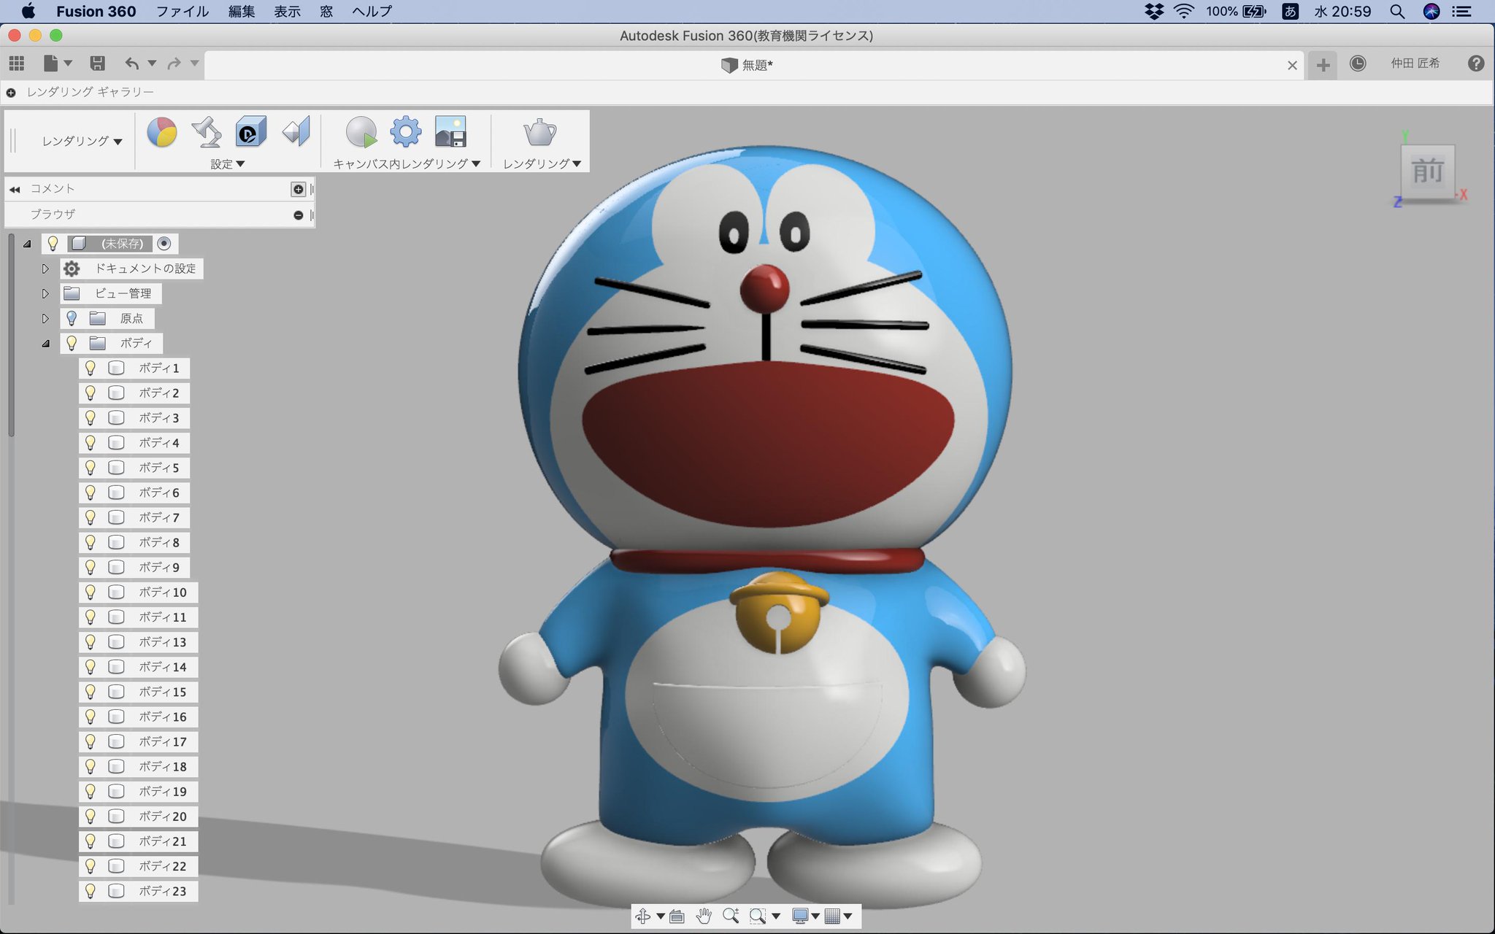Screen dimensions: 1495x934
Task: Collapse the ボディ folder
Action: pos(45,344)
